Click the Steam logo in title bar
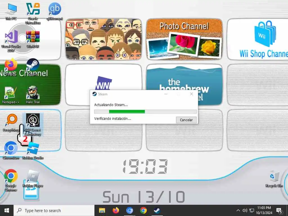288x216 pixels. coord(94,94)
